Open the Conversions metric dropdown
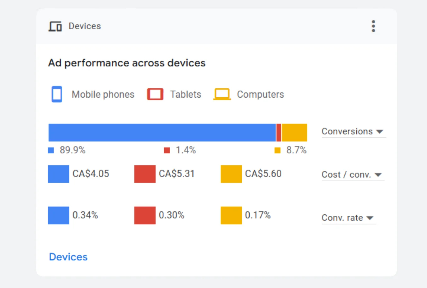The image size is (427, 288). click(x=352, y=132)
